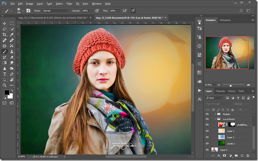
Task: Open the Character panel icon
Action: (x=200, y=99)
